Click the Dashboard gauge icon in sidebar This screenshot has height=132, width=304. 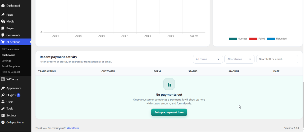(3, 6)
